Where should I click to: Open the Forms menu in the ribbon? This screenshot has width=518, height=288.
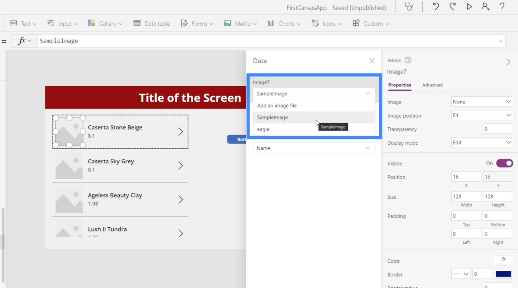point(197,23)
